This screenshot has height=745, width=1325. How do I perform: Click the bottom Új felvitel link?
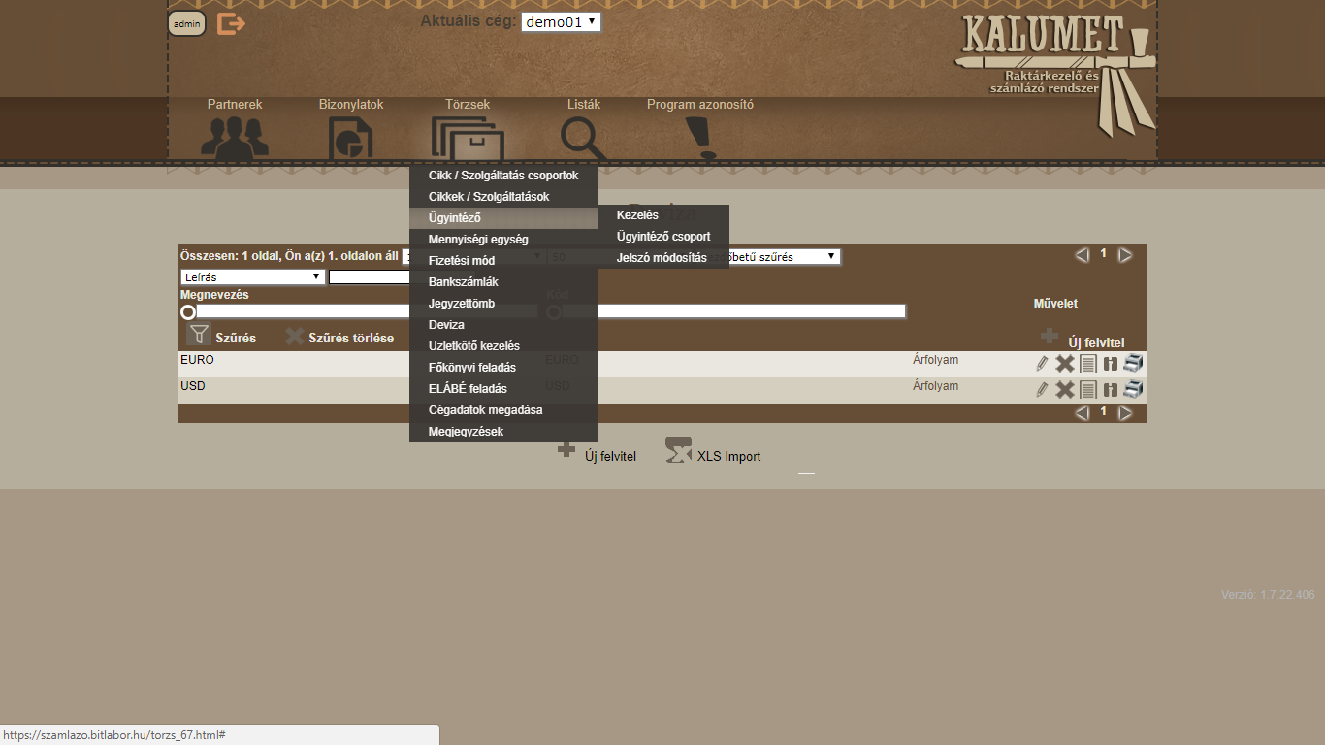pyautogui.click(x=610, y=456)
